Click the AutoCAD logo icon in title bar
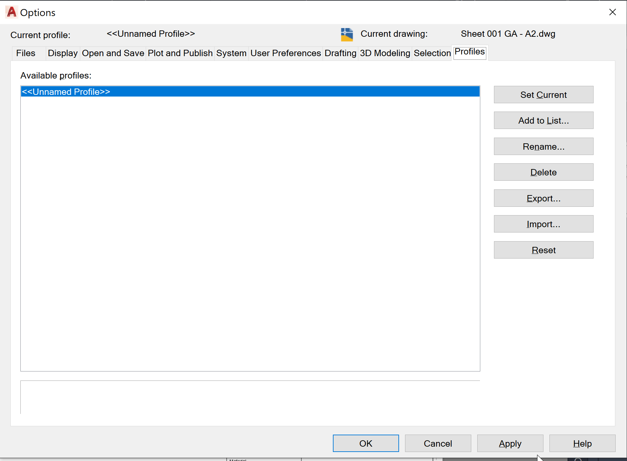Viewport: 627px width, 461px height. (11, 12)
